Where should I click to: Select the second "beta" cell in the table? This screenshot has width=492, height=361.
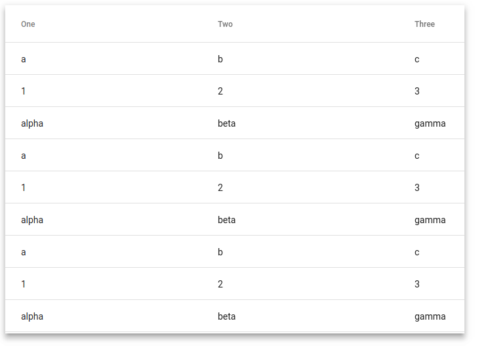click(226, 220)
